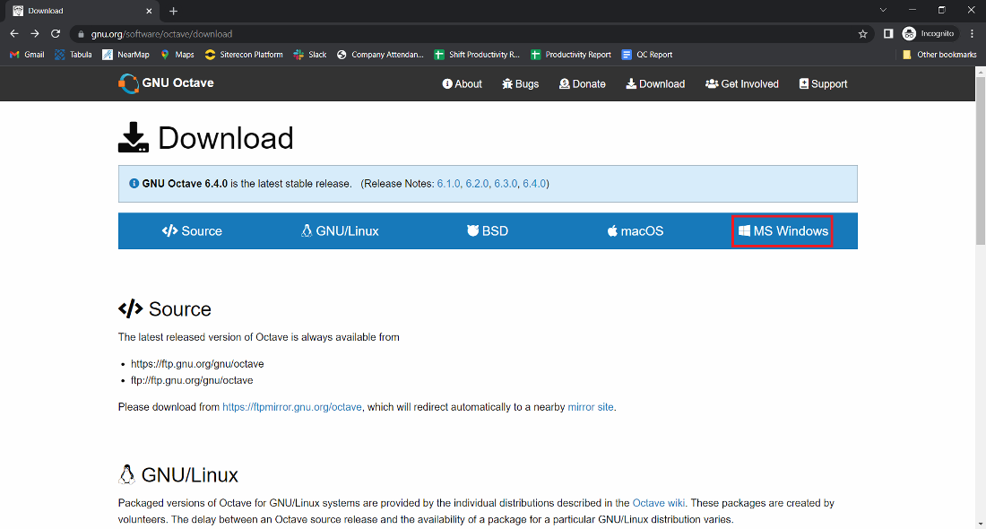Go back with the browser back arrow

14,34
